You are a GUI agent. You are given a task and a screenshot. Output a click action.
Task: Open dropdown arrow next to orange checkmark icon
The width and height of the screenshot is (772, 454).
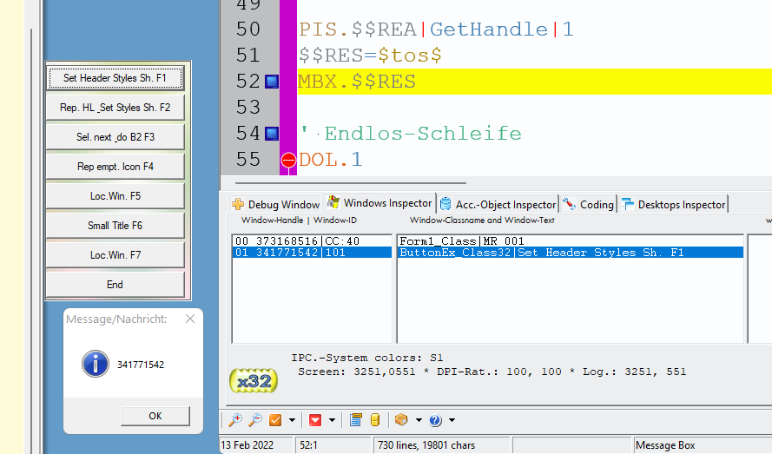292,420
